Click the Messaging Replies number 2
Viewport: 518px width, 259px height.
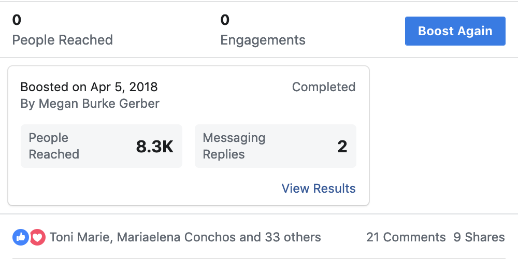pyautogui.click(x=342, y=147)
